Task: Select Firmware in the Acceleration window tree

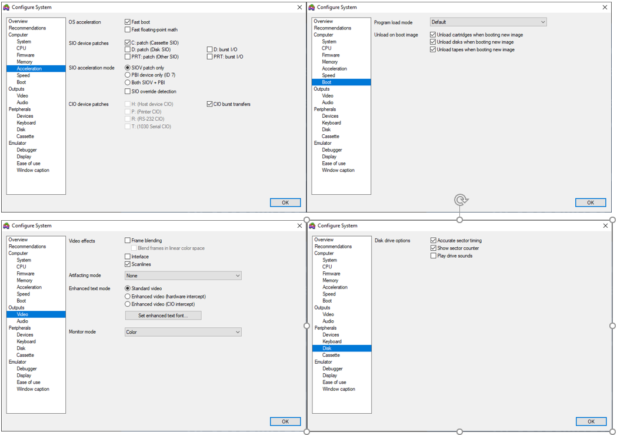Action: click(25, 55)
